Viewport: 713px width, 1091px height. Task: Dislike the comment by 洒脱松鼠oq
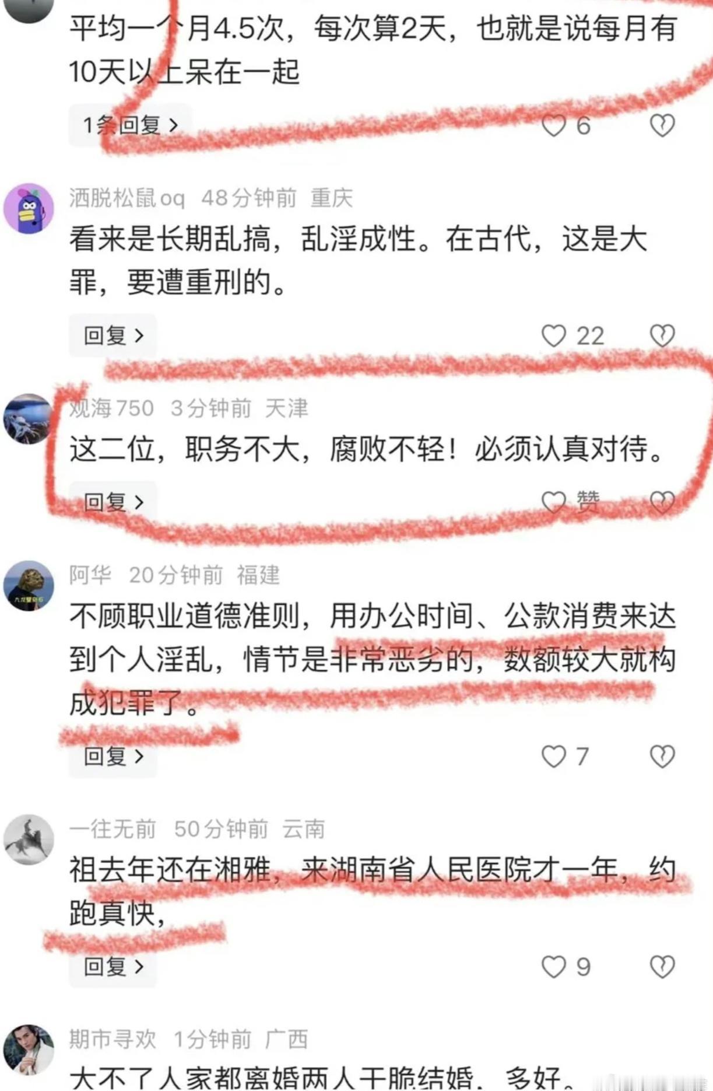point(662,336)
